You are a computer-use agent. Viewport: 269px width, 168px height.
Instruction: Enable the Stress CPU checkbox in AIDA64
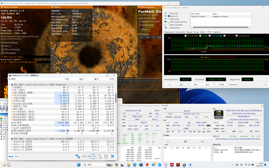point(169,13)
